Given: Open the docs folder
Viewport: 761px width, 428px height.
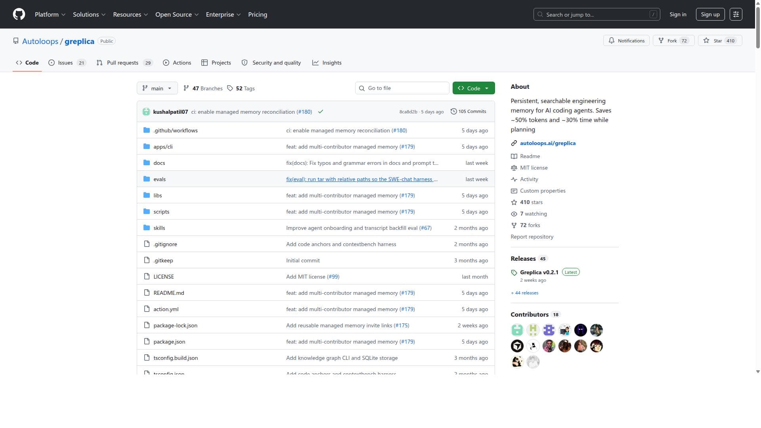Looking at the screenshot, I should (159, 163).
